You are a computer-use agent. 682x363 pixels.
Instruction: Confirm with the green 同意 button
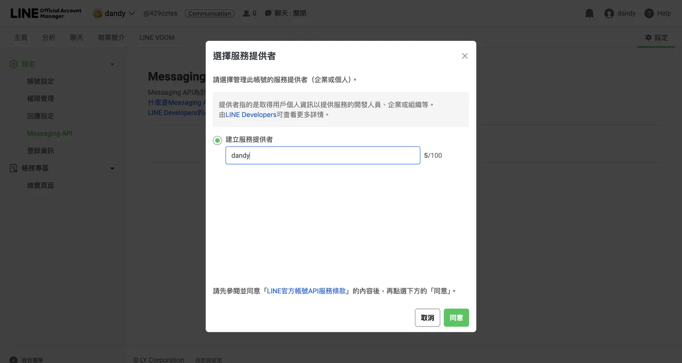[456, 318]
